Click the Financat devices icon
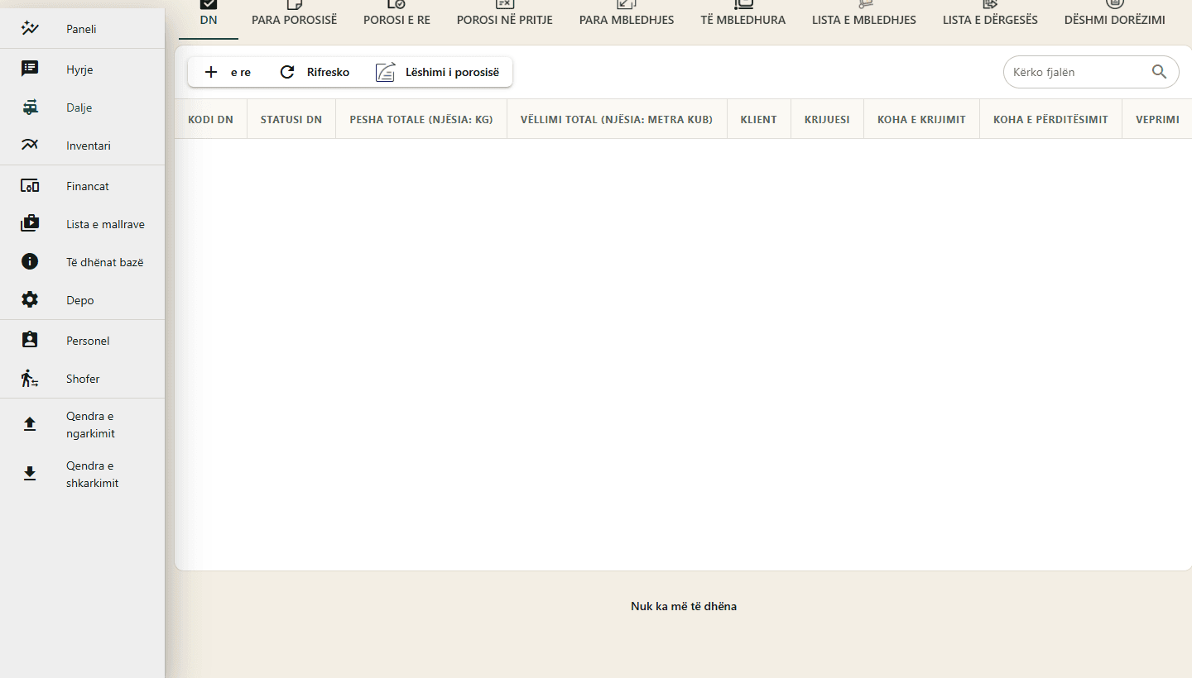Image resolution: width=1192 pixels, height=678 pixels. coord(30,186)
